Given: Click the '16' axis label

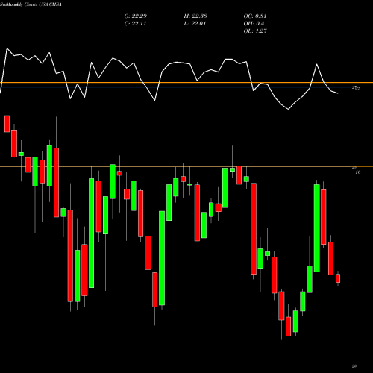Looking at the screenshot, I should coord(358,172).
